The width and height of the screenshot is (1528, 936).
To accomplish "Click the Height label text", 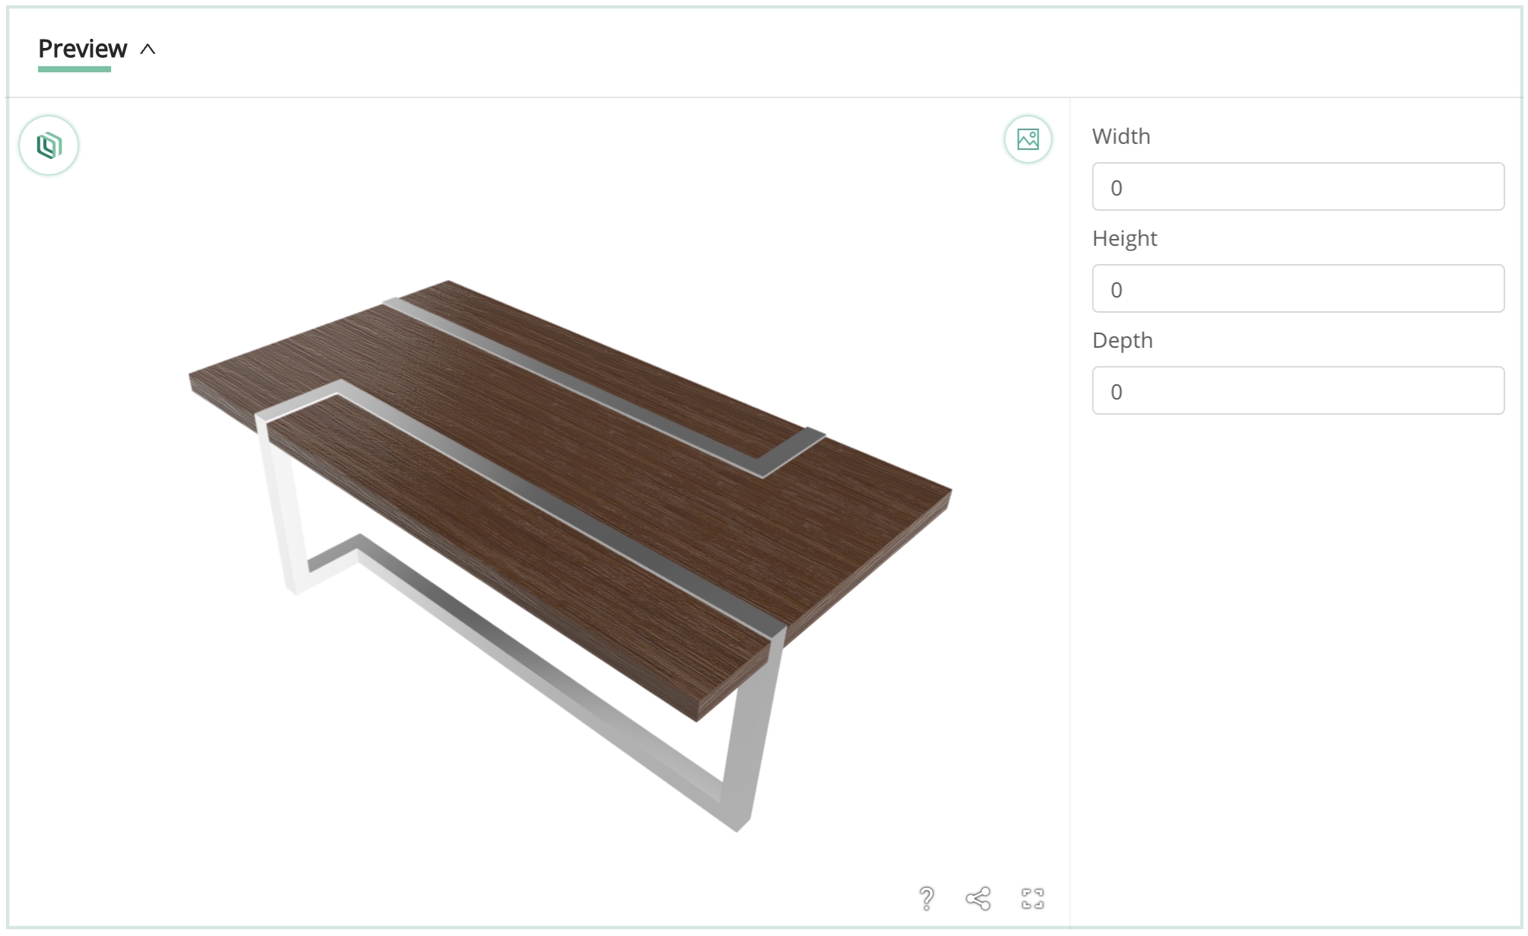I will coord(1124,239).
